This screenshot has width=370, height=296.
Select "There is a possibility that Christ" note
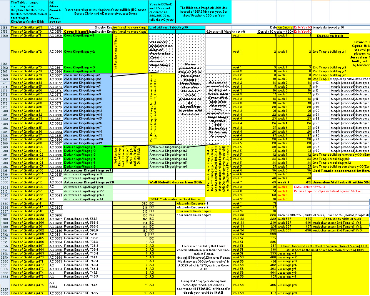click(x=203, y=258)
